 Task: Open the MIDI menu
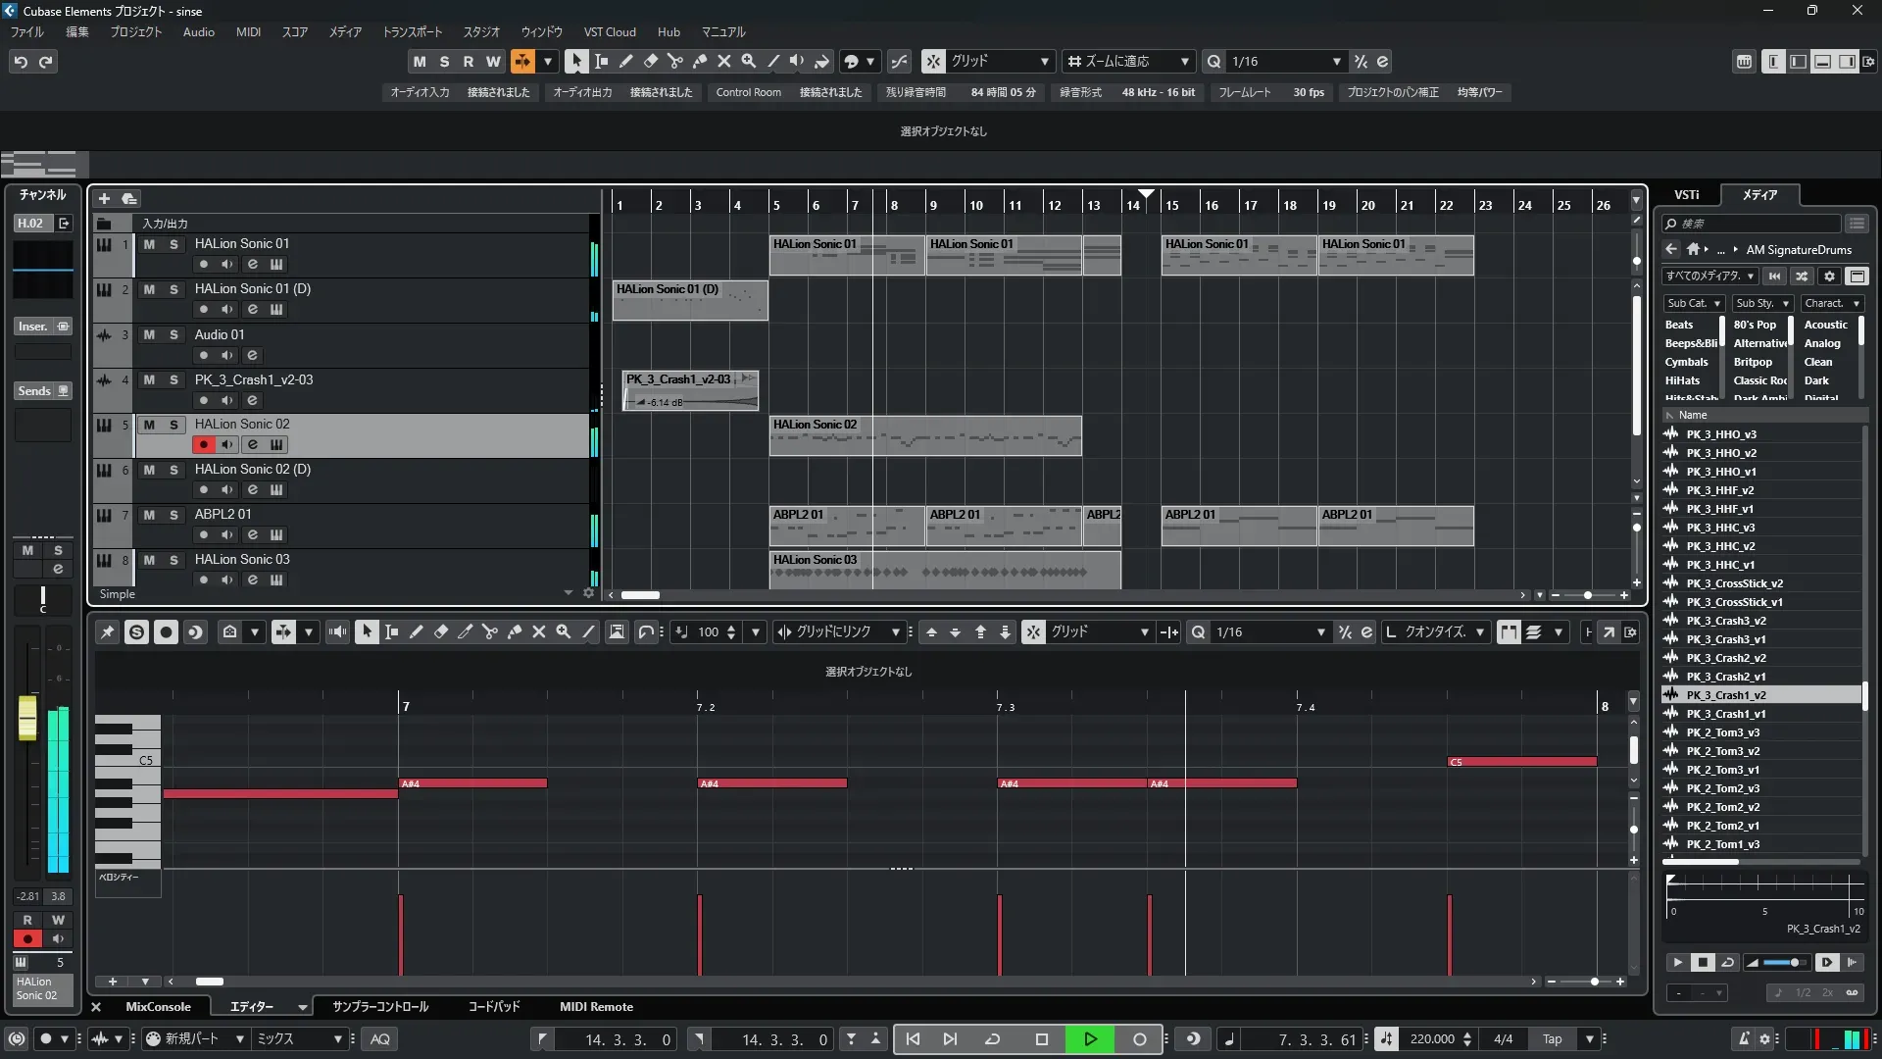(248, 31)
